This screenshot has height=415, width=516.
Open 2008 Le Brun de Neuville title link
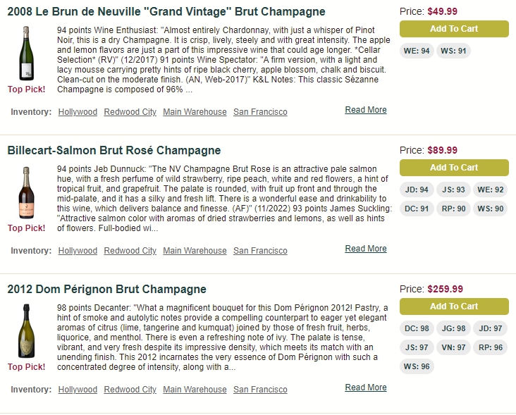[x=166, y=11]
